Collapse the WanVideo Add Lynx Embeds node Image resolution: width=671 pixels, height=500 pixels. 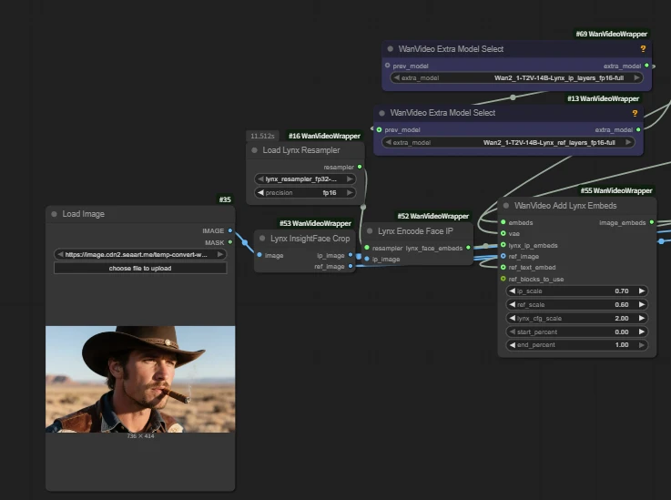(506, 206)
